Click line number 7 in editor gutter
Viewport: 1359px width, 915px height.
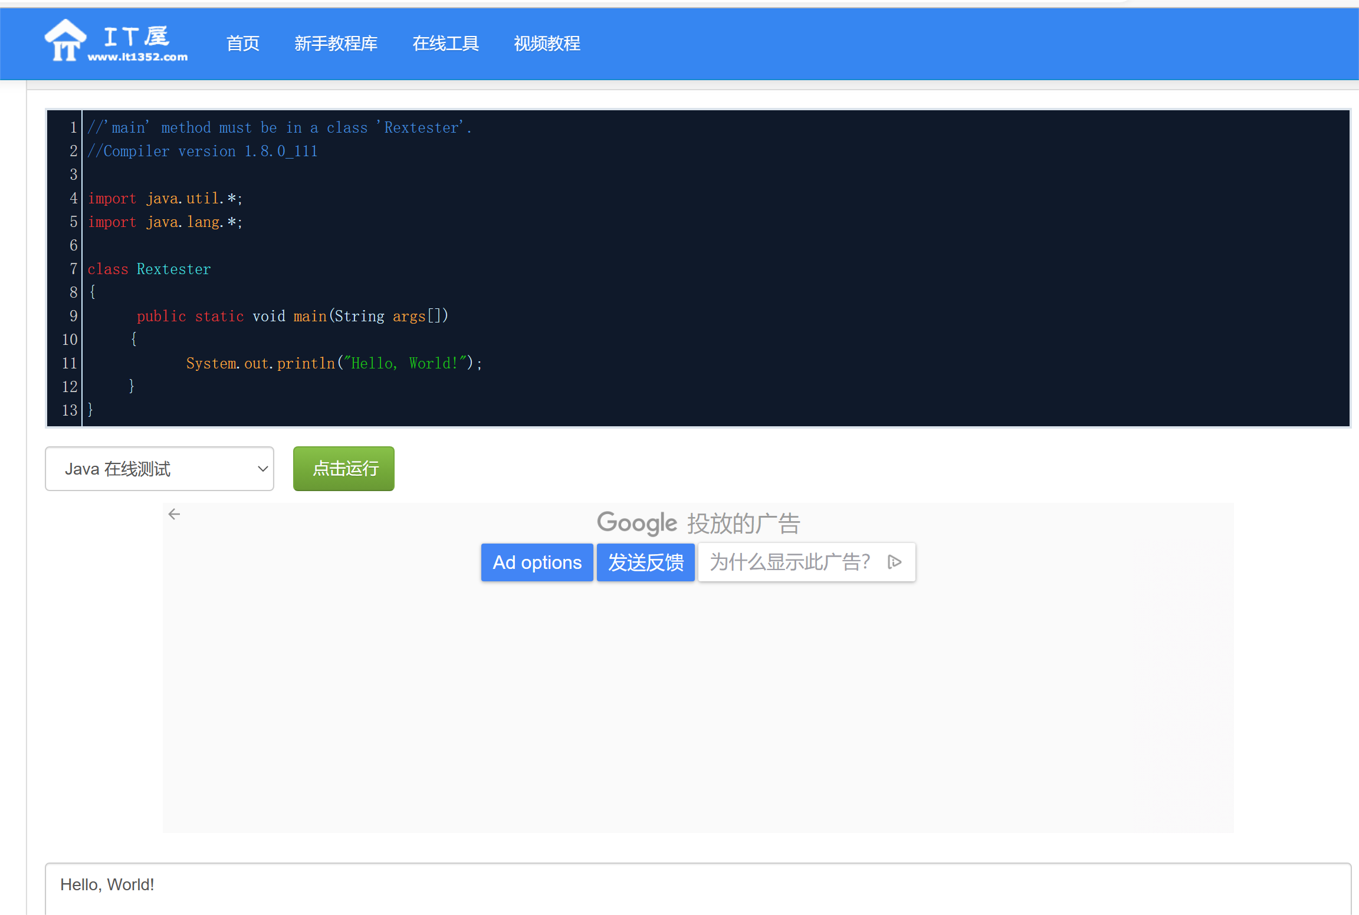[x=73, y=269]
